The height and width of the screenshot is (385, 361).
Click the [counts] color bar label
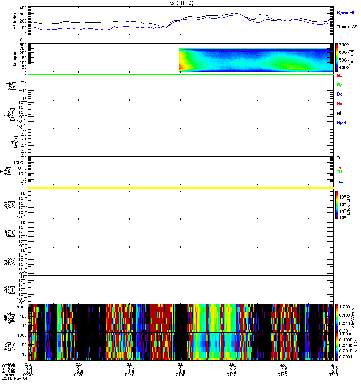click(x=352, y=58)
